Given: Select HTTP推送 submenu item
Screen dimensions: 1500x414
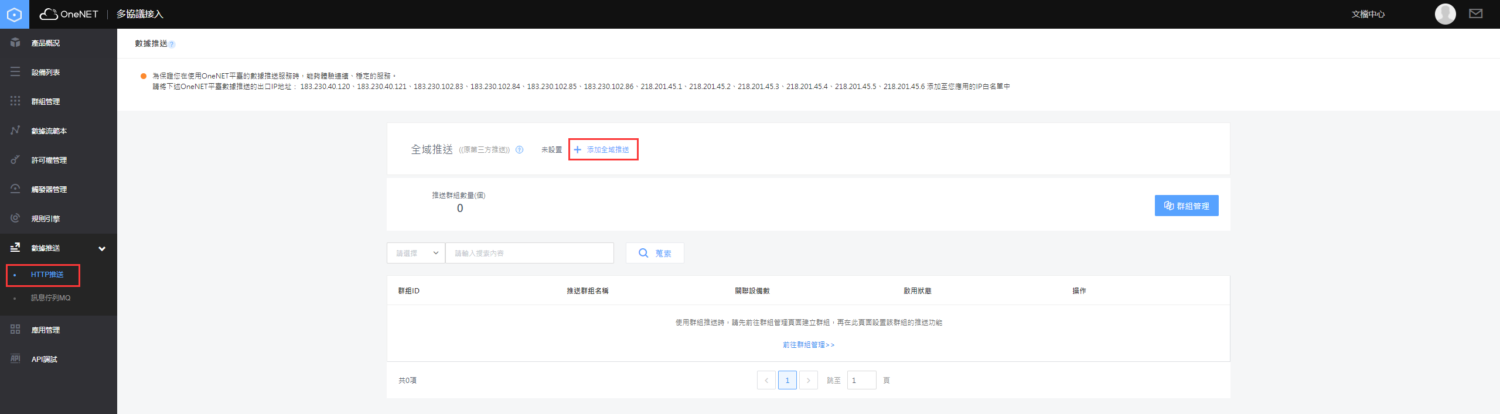Looking at the screenshot, I should coord(47,275).
